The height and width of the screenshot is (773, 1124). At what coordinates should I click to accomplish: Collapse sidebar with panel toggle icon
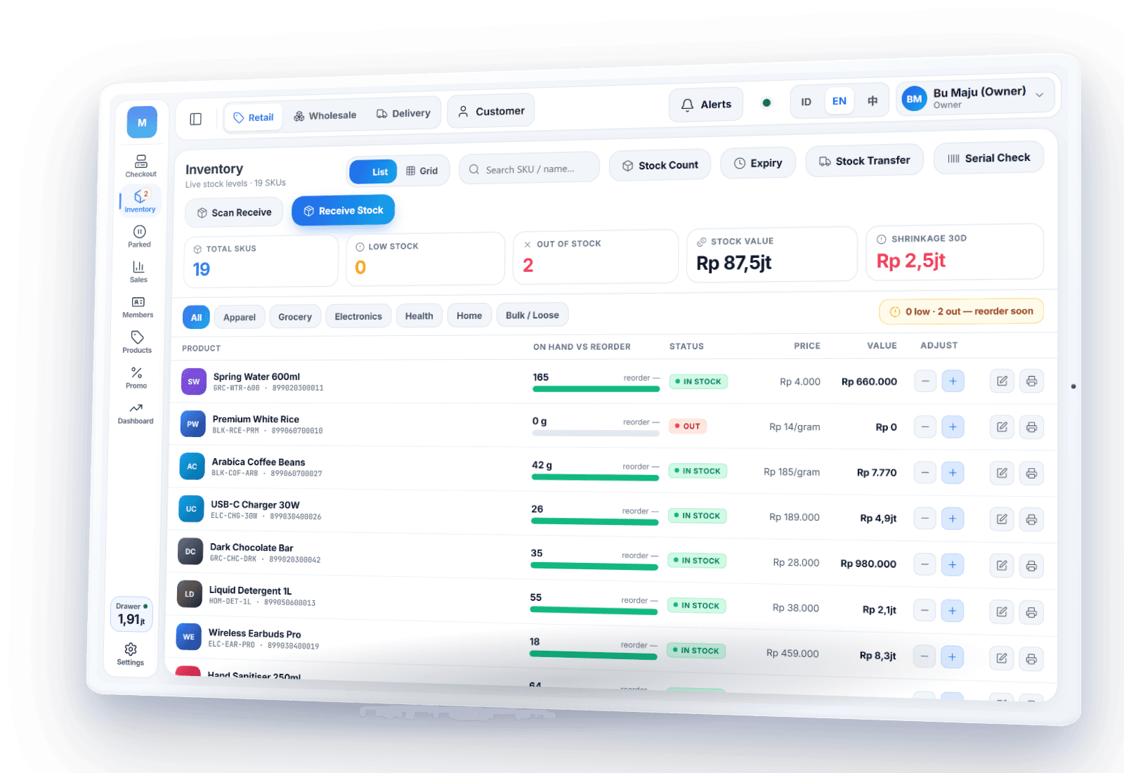click(196, 119)
